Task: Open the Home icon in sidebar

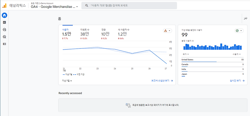Action: tap(4, 15)
